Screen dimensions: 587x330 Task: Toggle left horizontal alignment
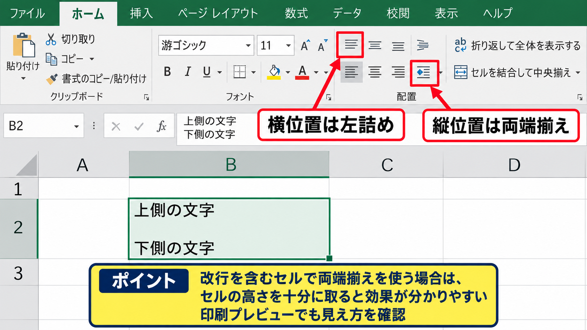pos(351,72)
